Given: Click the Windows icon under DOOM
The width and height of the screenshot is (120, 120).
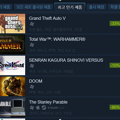Looking at the screenshot, I should pos(32,87).
